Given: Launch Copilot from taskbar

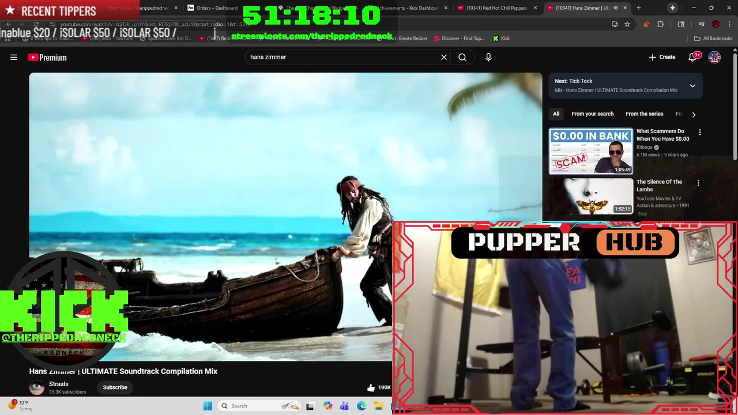Looking at the screenshot, I should (x=327, y=406).
